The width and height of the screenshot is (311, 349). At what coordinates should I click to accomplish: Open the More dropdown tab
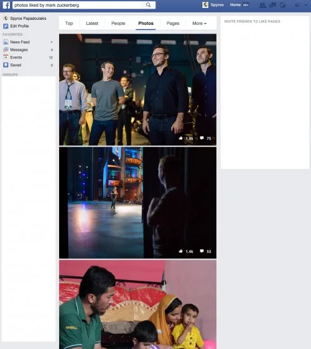[x=199, y=23]
